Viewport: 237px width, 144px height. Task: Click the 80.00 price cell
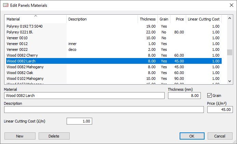(x=179, y=32)
